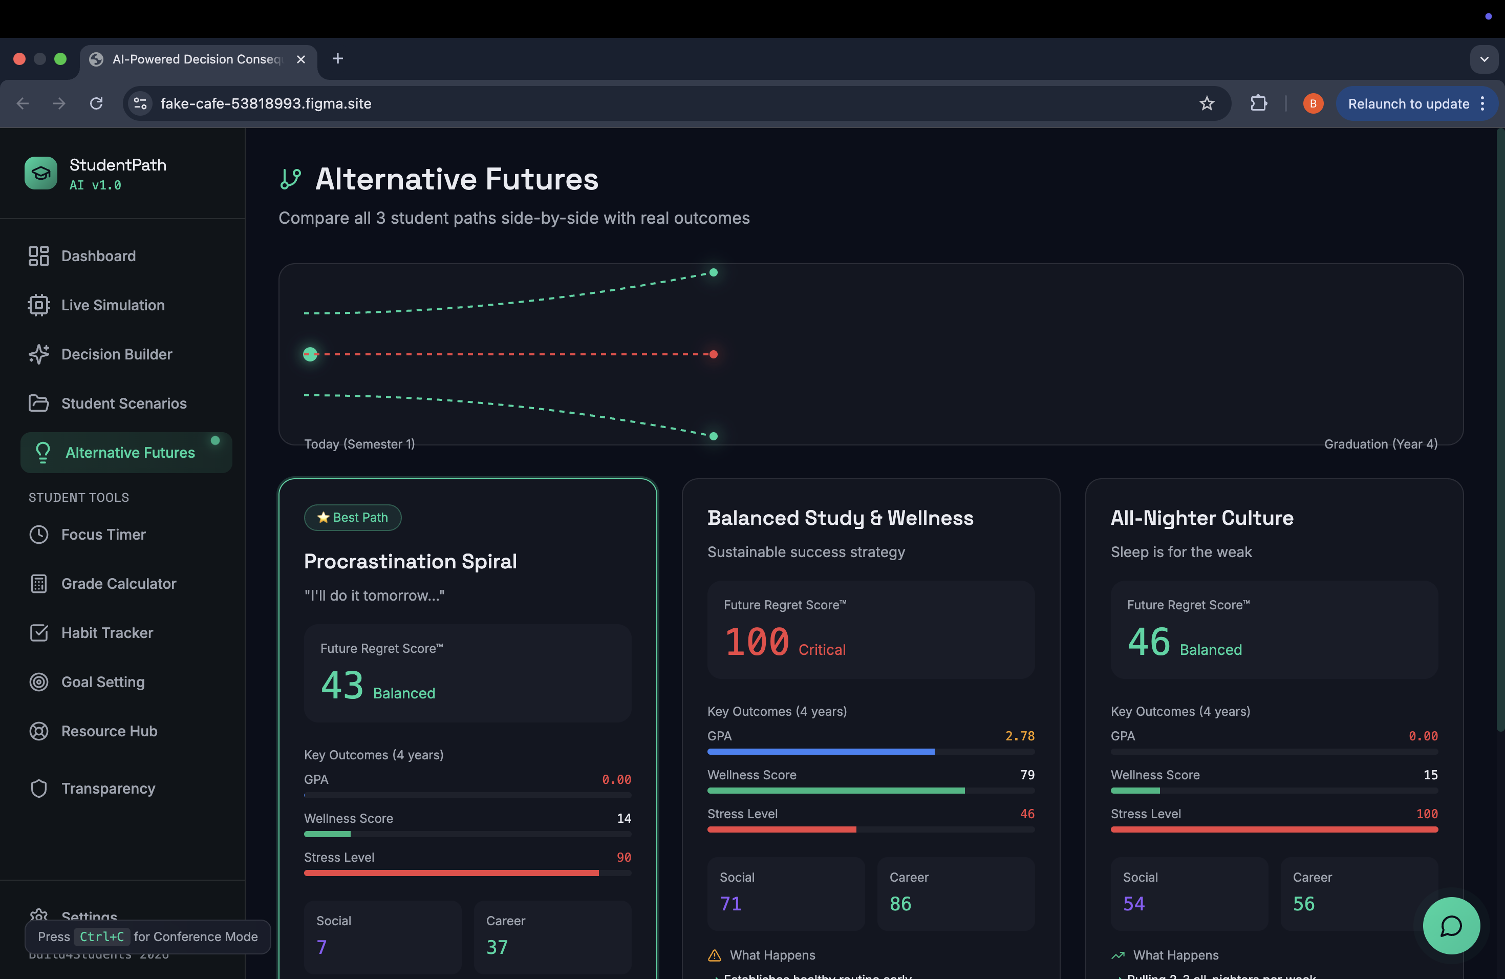
Task: Open the Resource Hub page
Action: click(x=109, y=731)
